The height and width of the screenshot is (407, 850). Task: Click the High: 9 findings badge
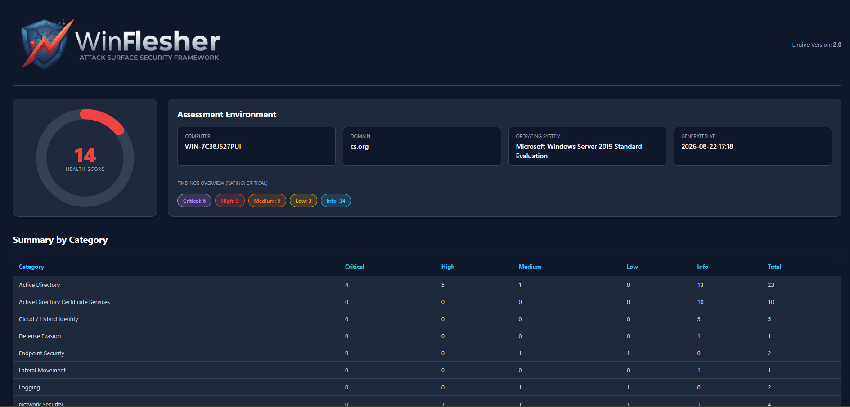pos(230,201)
